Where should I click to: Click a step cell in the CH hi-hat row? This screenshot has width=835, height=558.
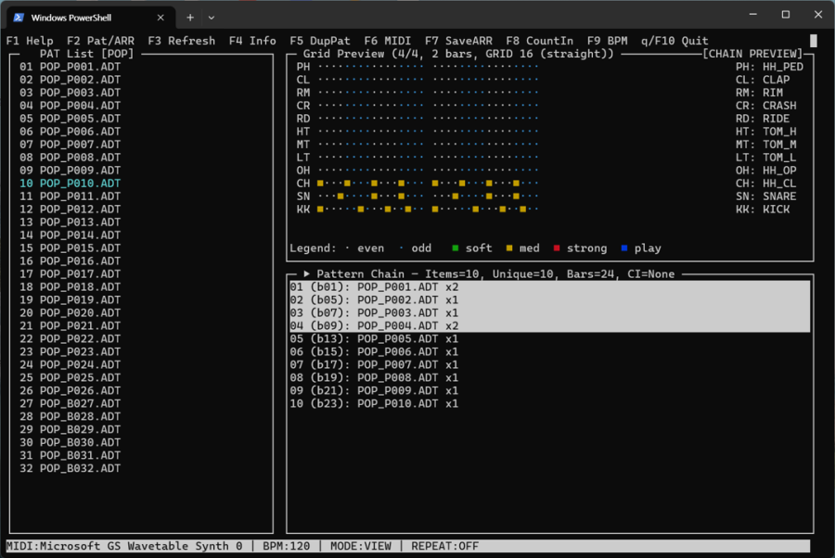tap(320, 184)
